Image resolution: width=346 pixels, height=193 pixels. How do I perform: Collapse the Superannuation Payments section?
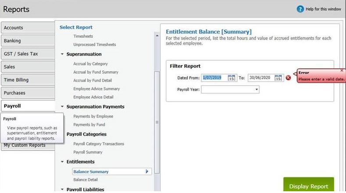pyautogui.click(x=62, y=107)
